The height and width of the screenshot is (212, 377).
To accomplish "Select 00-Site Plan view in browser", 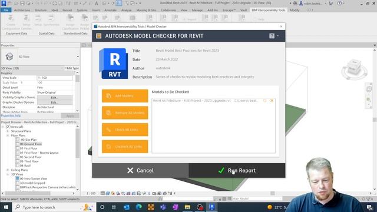I will pos(28,140).
